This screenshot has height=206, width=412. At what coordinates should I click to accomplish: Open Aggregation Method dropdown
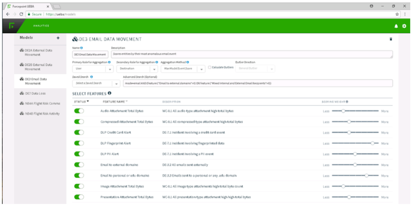(183, 69)
